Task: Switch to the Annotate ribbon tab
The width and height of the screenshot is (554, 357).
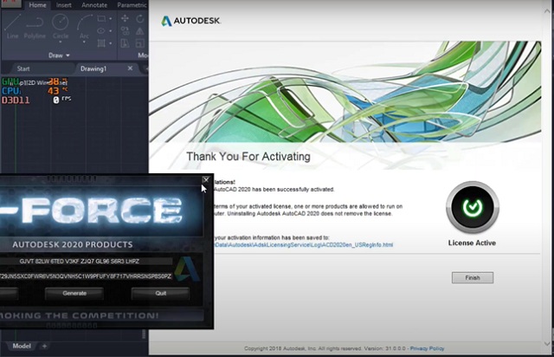Action: pos(94,5)
